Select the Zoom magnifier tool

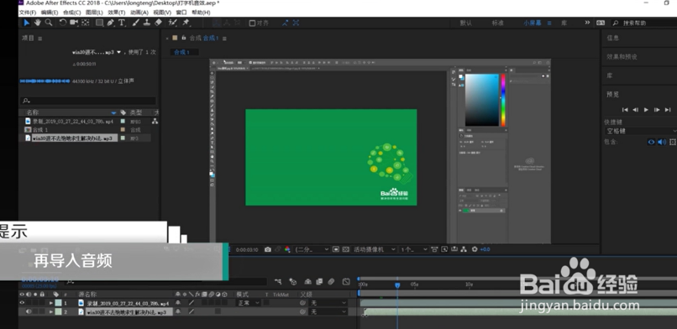pyautogui.click(x=49, y=23)
